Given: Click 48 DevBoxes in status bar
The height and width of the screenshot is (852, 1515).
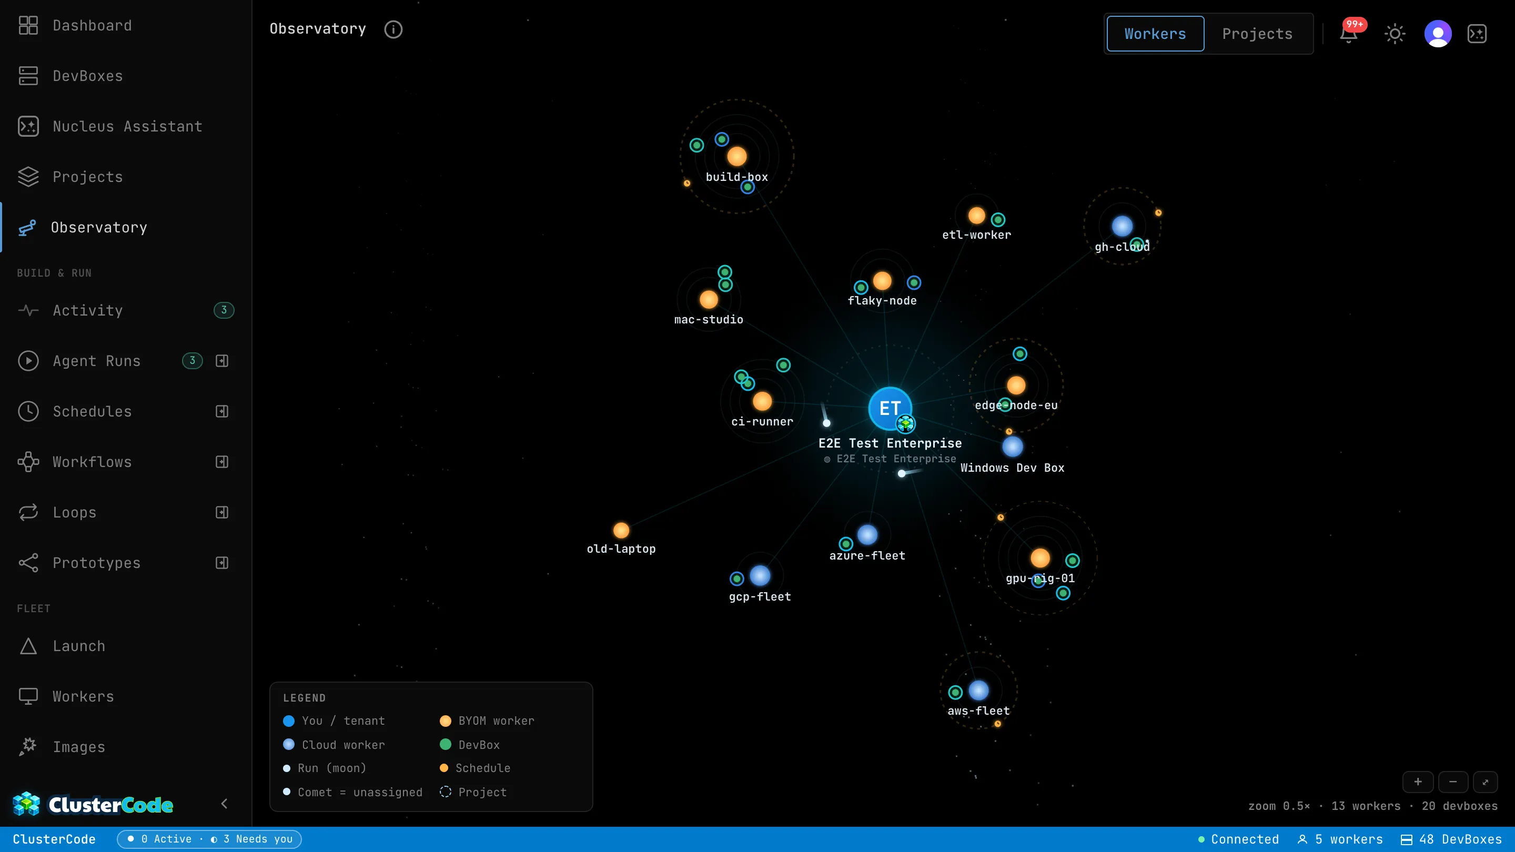Looking at the screenshot, I should coord(1451,839).
